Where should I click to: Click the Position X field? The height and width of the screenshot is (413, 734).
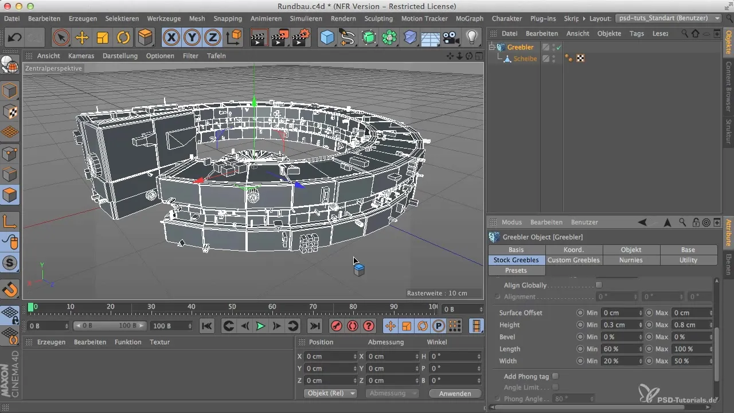(330, 356)
